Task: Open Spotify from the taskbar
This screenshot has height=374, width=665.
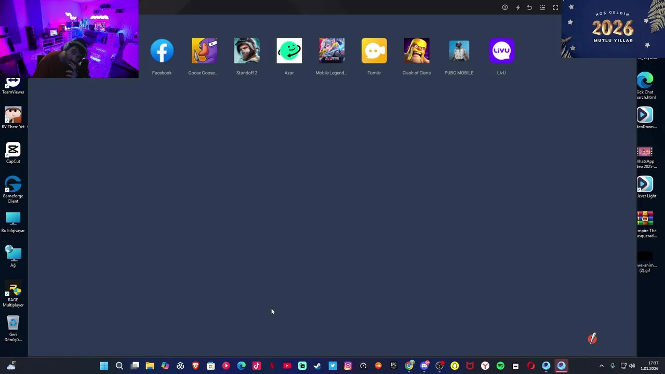Action: click(x=500, y=366)
